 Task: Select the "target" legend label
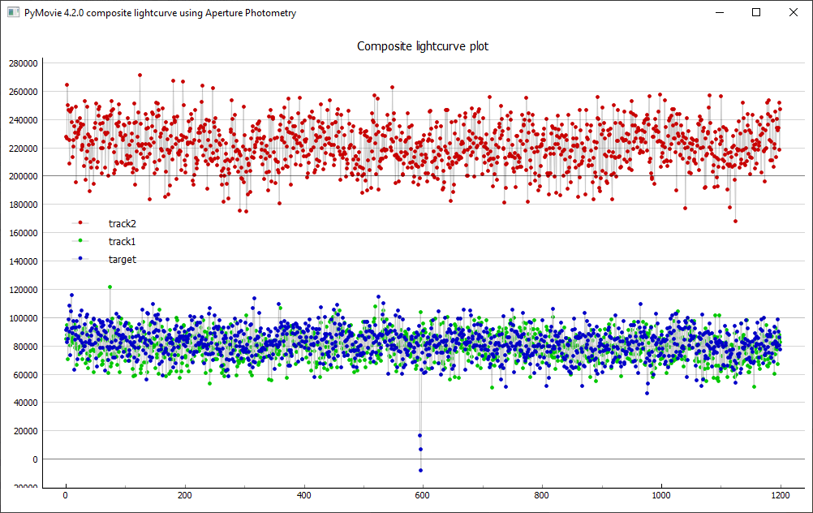(x=123, y=260)
